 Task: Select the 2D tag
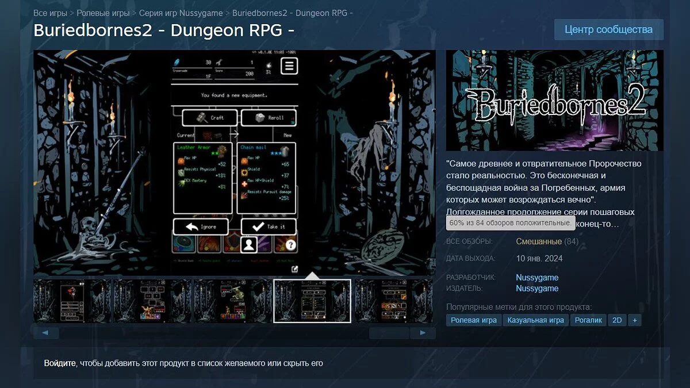(x=617, y=320)
